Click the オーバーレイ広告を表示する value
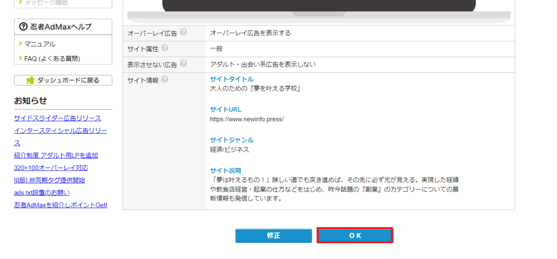The width and height of the screenshot is (557, 259). (251, 33)
